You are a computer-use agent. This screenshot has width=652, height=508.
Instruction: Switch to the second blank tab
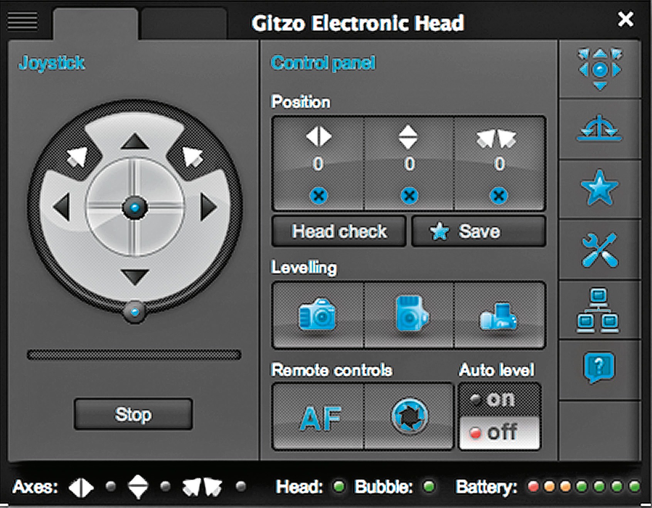pyautogui.click(x=184, y=23)
